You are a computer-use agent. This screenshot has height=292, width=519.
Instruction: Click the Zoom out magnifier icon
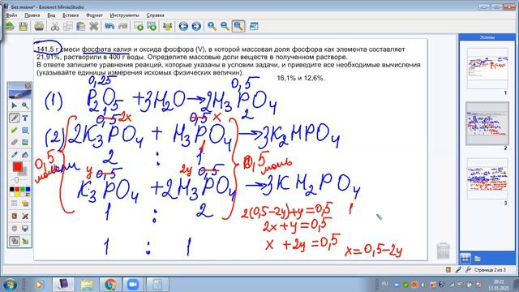[x=225, y=26]
